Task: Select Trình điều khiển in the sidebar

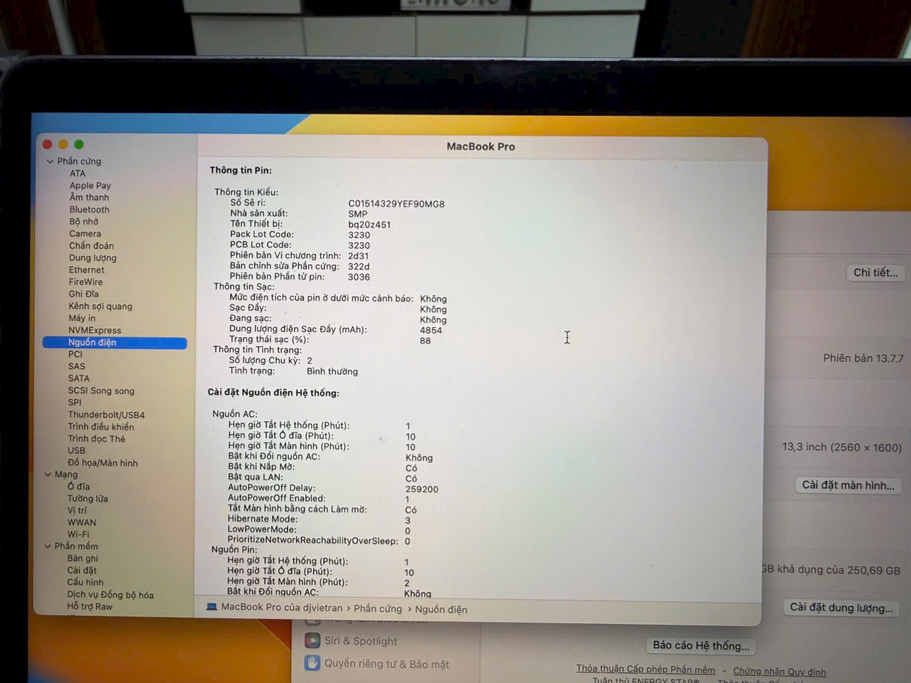Action: point(101,427)
